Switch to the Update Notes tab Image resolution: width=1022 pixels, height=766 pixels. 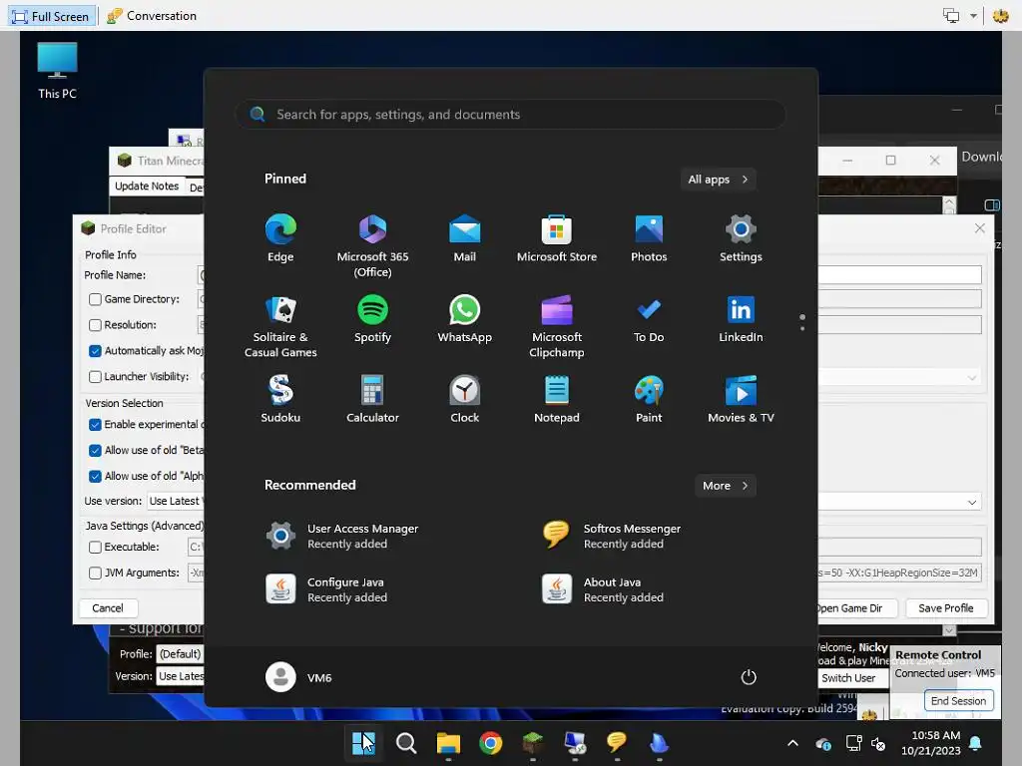[147, 187]
